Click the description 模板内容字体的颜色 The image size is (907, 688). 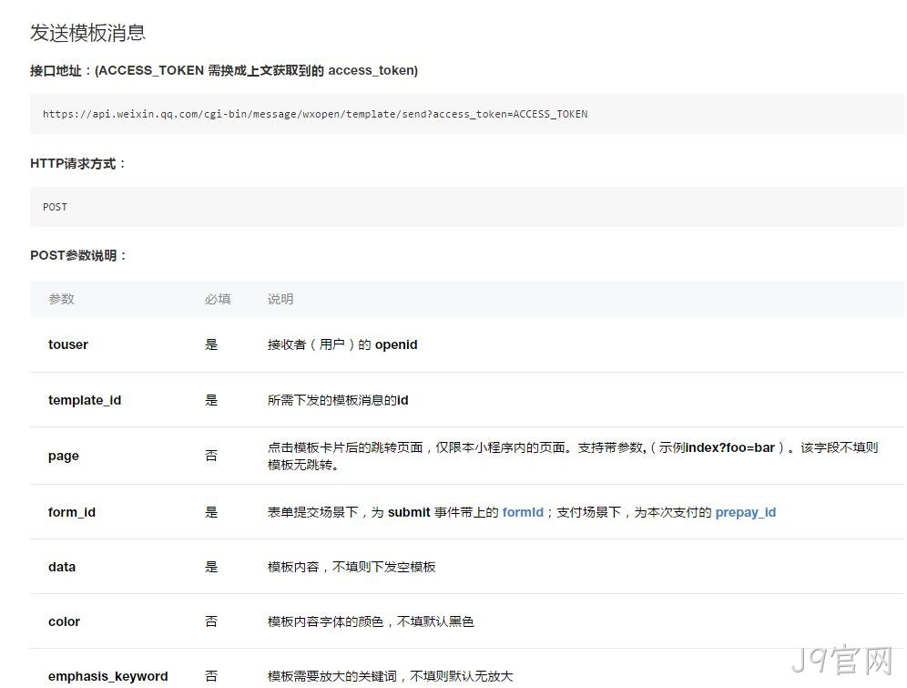pyautogui.click(x=371, y=621)
